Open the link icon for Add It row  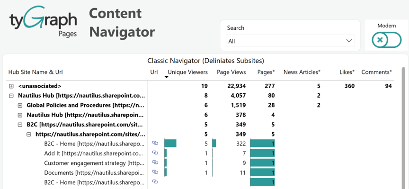(155, 153)
